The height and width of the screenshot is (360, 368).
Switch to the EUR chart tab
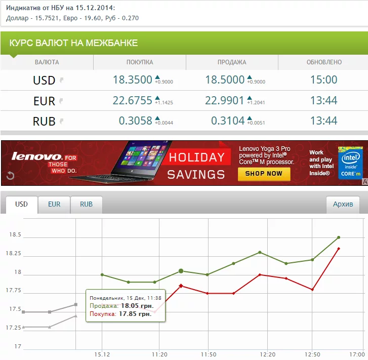coord(54,205)
